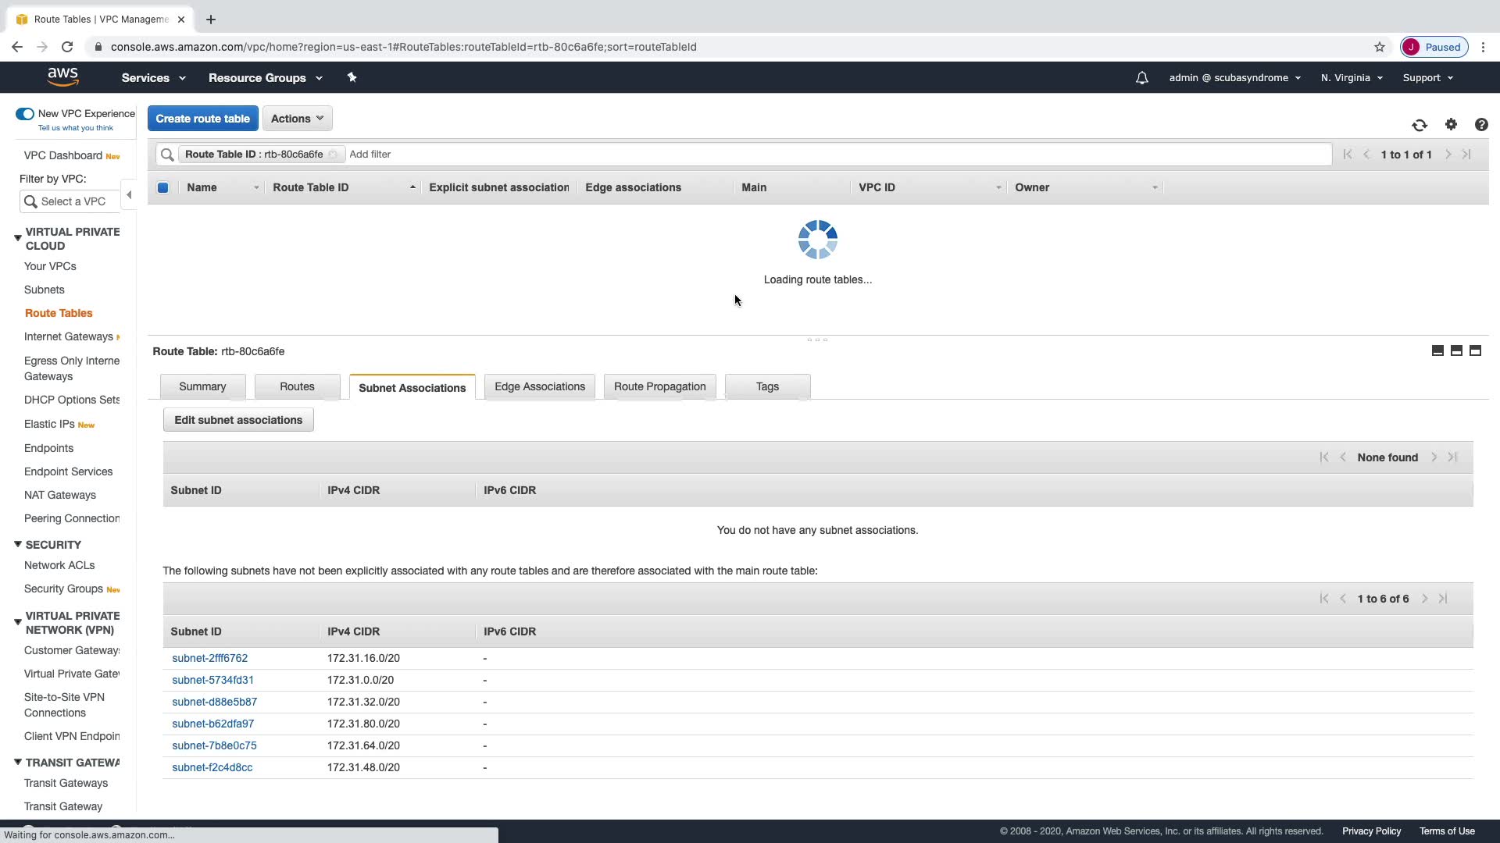
Task: Toggle the New VPC Experience switch
Action: click(25, 114)
